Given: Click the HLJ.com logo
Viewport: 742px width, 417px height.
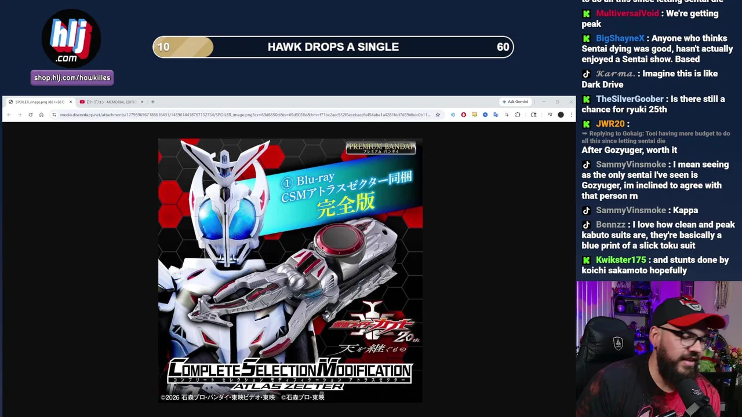Looking at the screenshot, I should 71,38.
